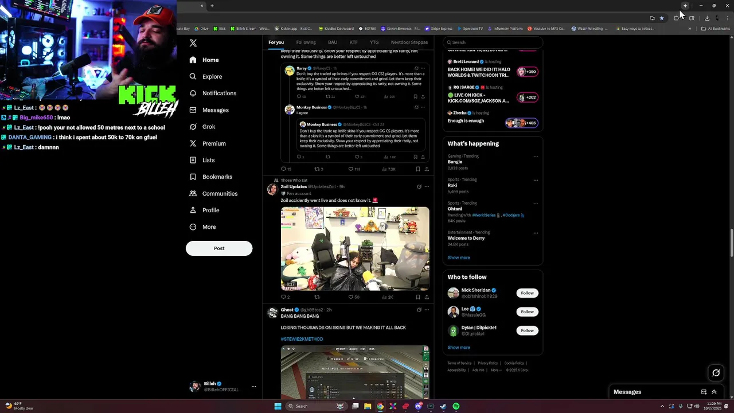Viewport: 734px width, 413px height.
Task: Open Lists page
Action: point(201,160)
